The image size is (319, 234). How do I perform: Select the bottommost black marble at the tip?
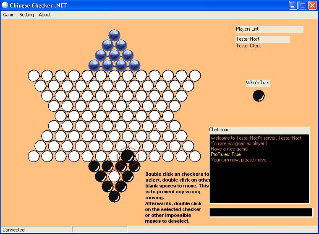(x=114, y=196)
